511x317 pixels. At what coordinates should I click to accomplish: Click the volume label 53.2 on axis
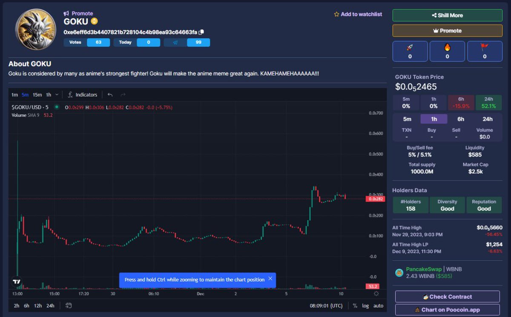tap(373, 286)
